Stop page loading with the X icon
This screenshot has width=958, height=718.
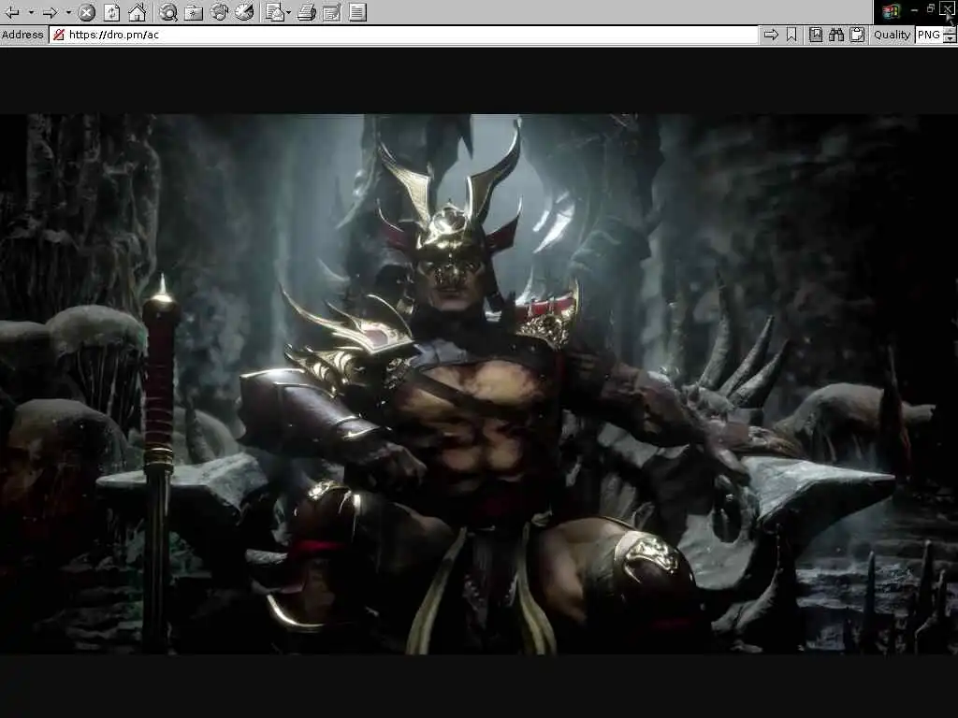click(87, 11)
